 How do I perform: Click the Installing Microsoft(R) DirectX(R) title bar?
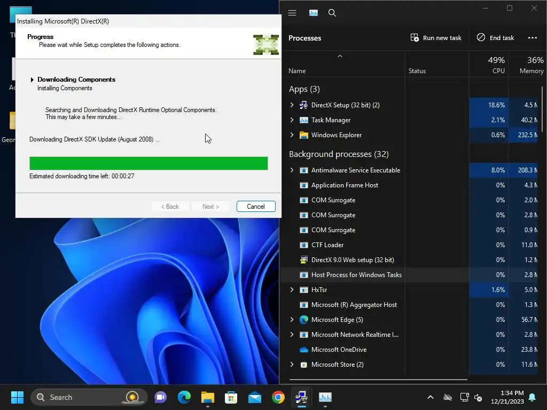(x=149, y=21)
